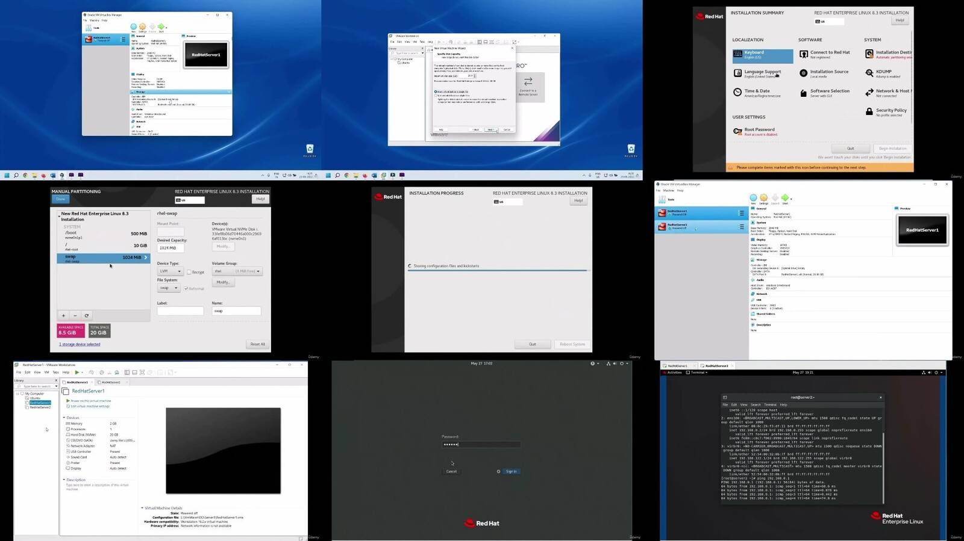Open Recycle Bin on VirtualBox desktop
This screenshot has width=964, height=541.
310,150
